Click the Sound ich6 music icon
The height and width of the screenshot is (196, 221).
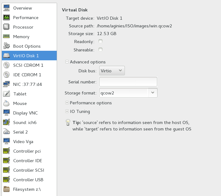6,122
